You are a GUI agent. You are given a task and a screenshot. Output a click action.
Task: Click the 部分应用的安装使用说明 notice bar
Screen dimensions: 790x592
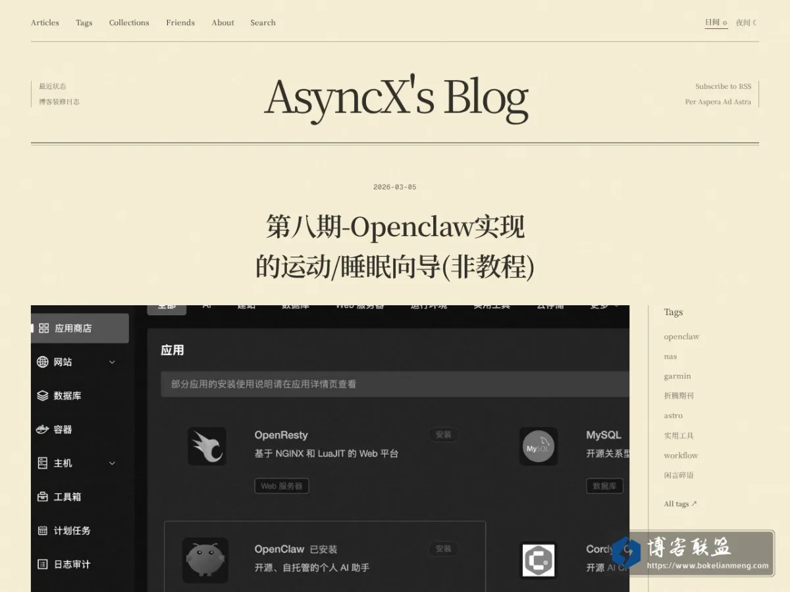[395, 384]
